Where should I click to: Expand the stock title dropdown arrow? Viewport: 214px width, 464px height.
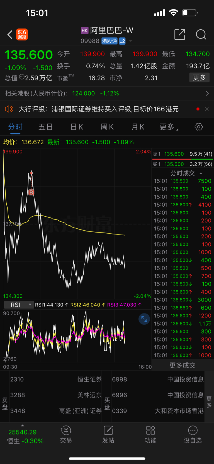tap(131, 41)
